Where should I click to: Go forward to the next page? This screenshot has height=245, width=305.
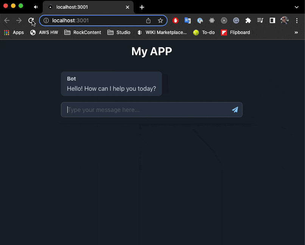[19, 20]
